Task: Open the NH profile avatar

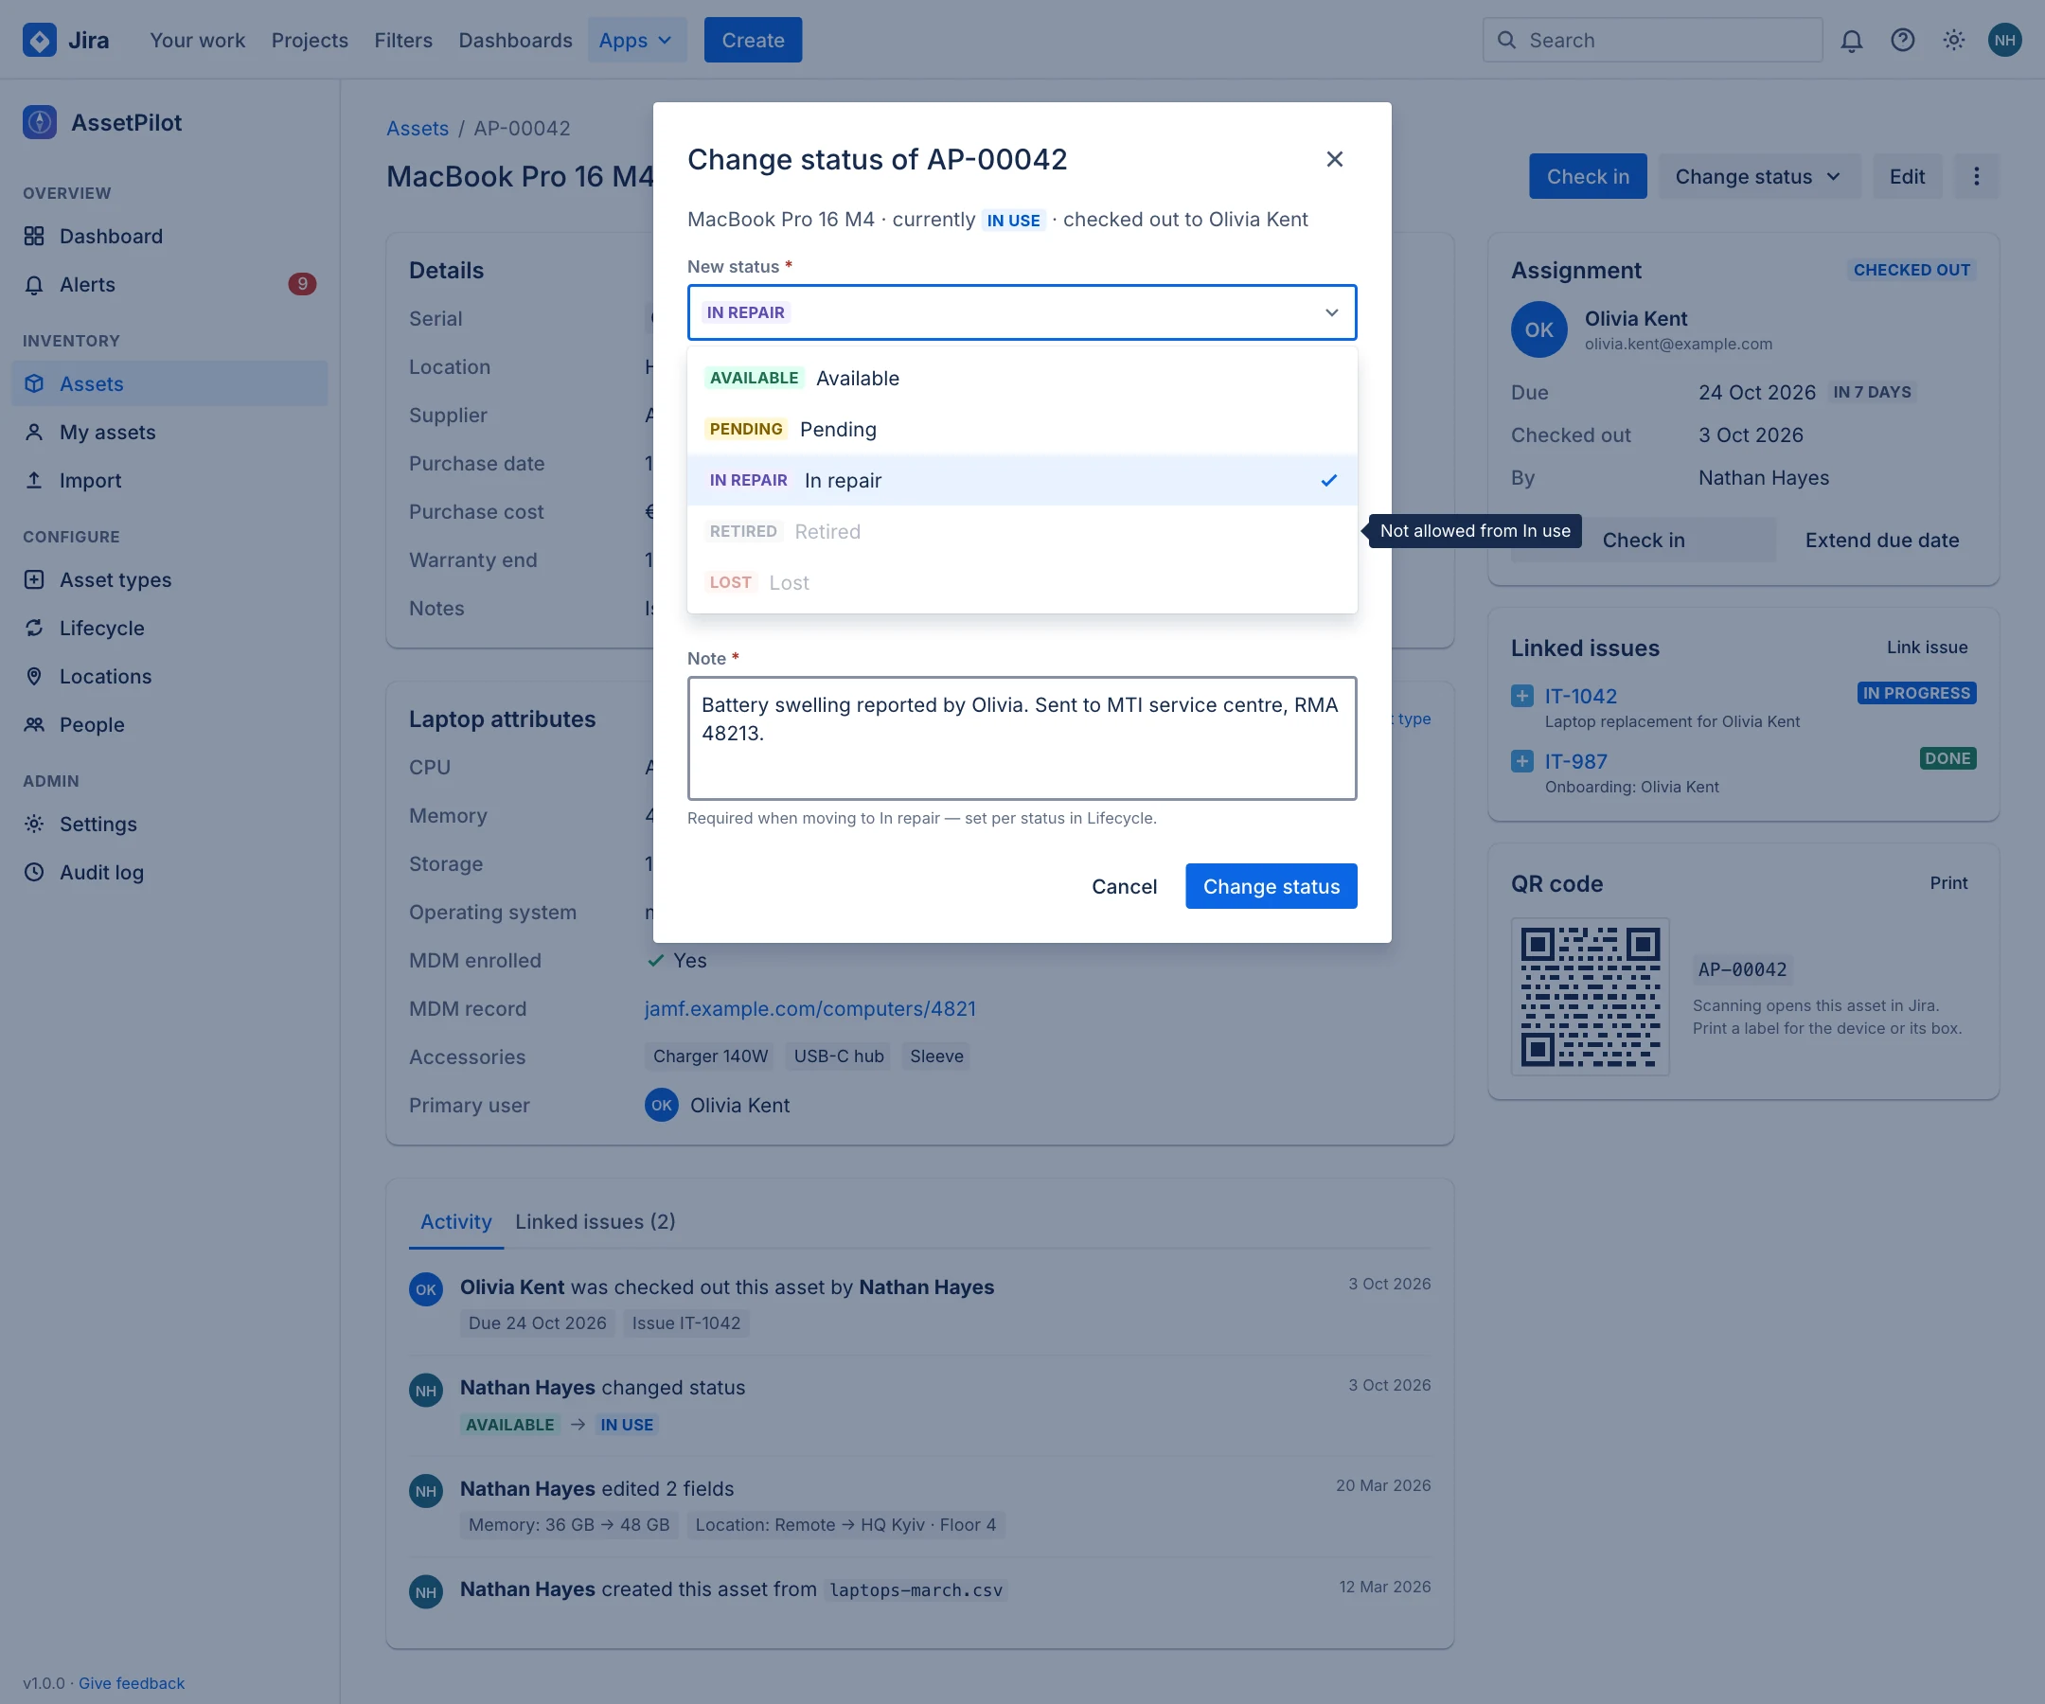Action: click(x=2005, y=40)
